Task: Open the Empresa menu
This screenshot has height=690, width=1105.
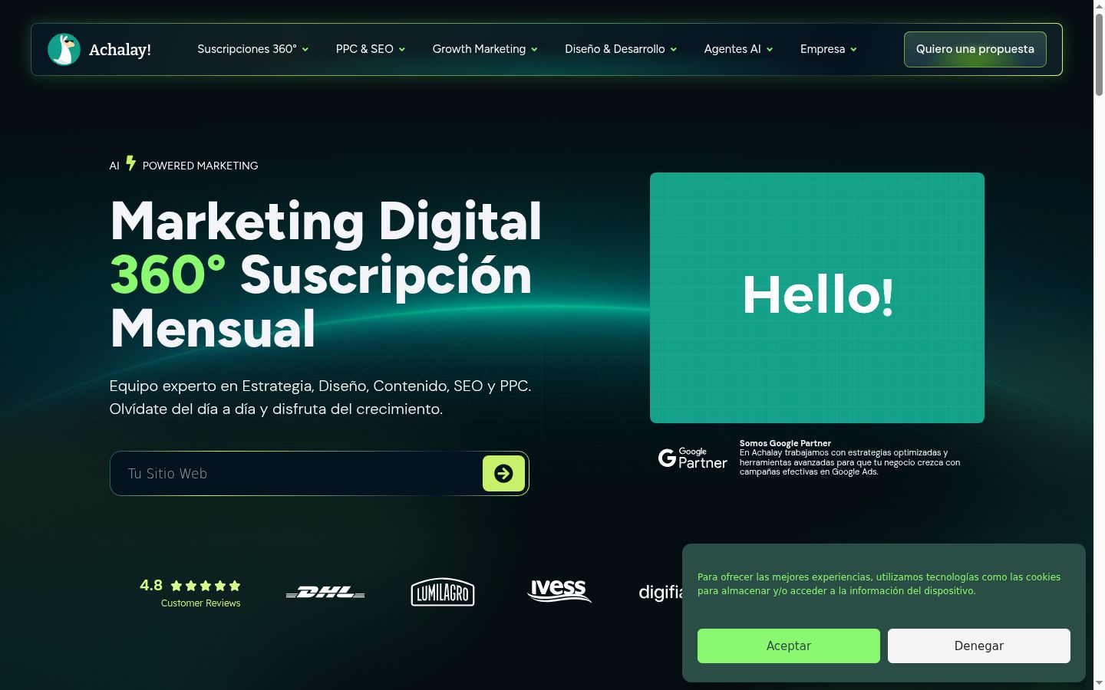Action: 823,49
